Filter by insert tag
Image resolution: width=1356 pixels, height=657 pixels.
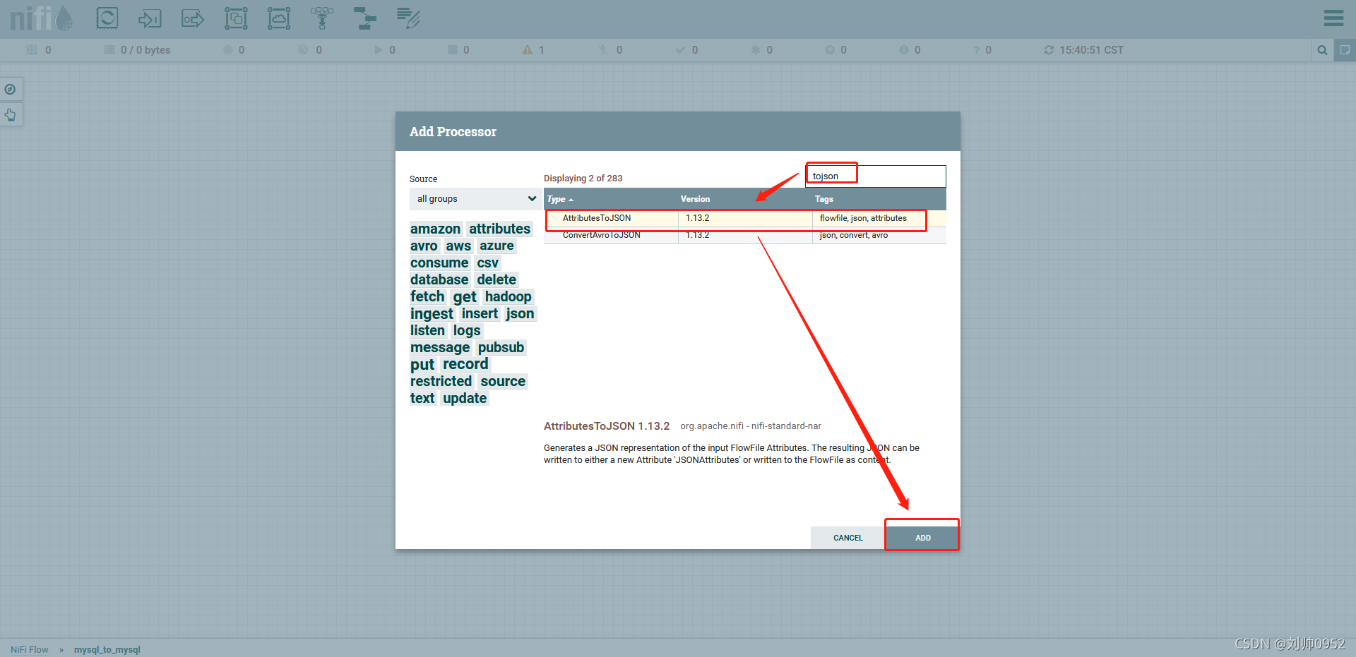coord(480,313)
